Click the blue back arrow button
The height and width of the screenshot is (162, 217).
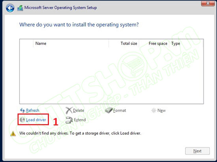[x=10, y=8]
